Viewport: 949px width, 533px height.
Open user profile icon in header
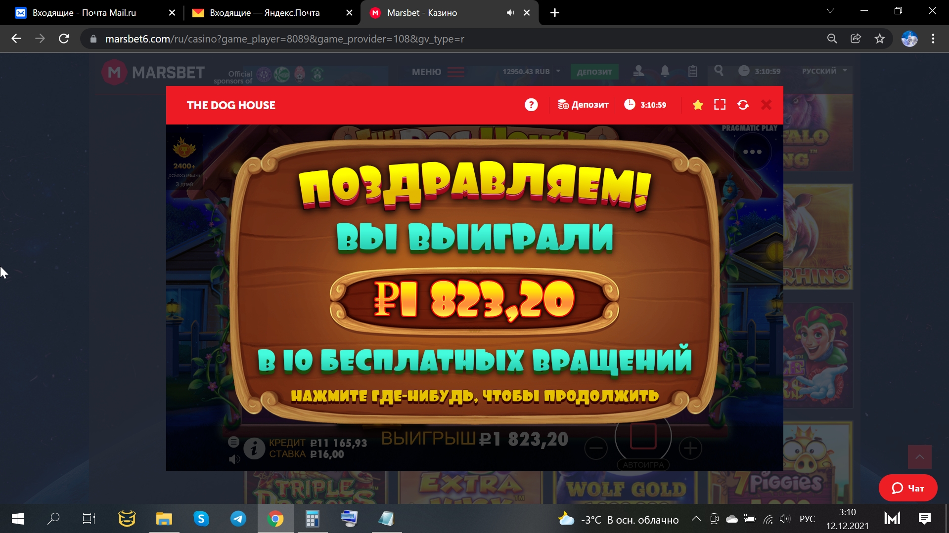point(638,72)
